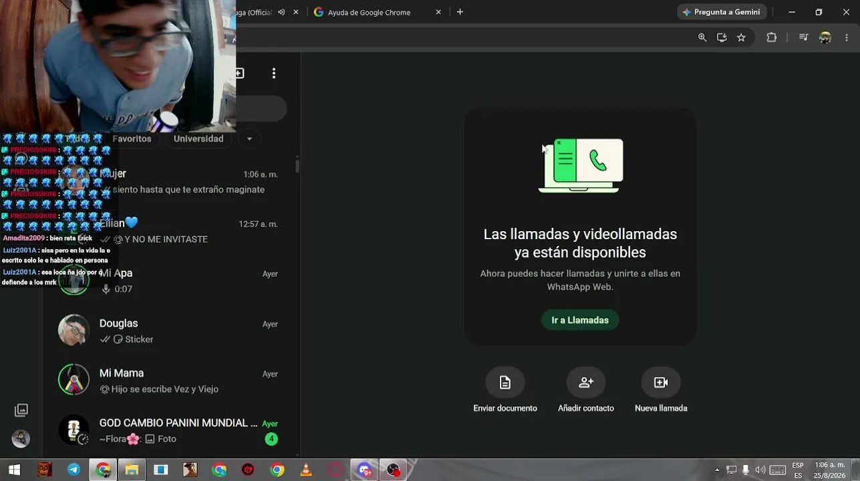Click Añadir contacto icon
Image resolution: width=860 pixels, height=481 pixels.
586,382
